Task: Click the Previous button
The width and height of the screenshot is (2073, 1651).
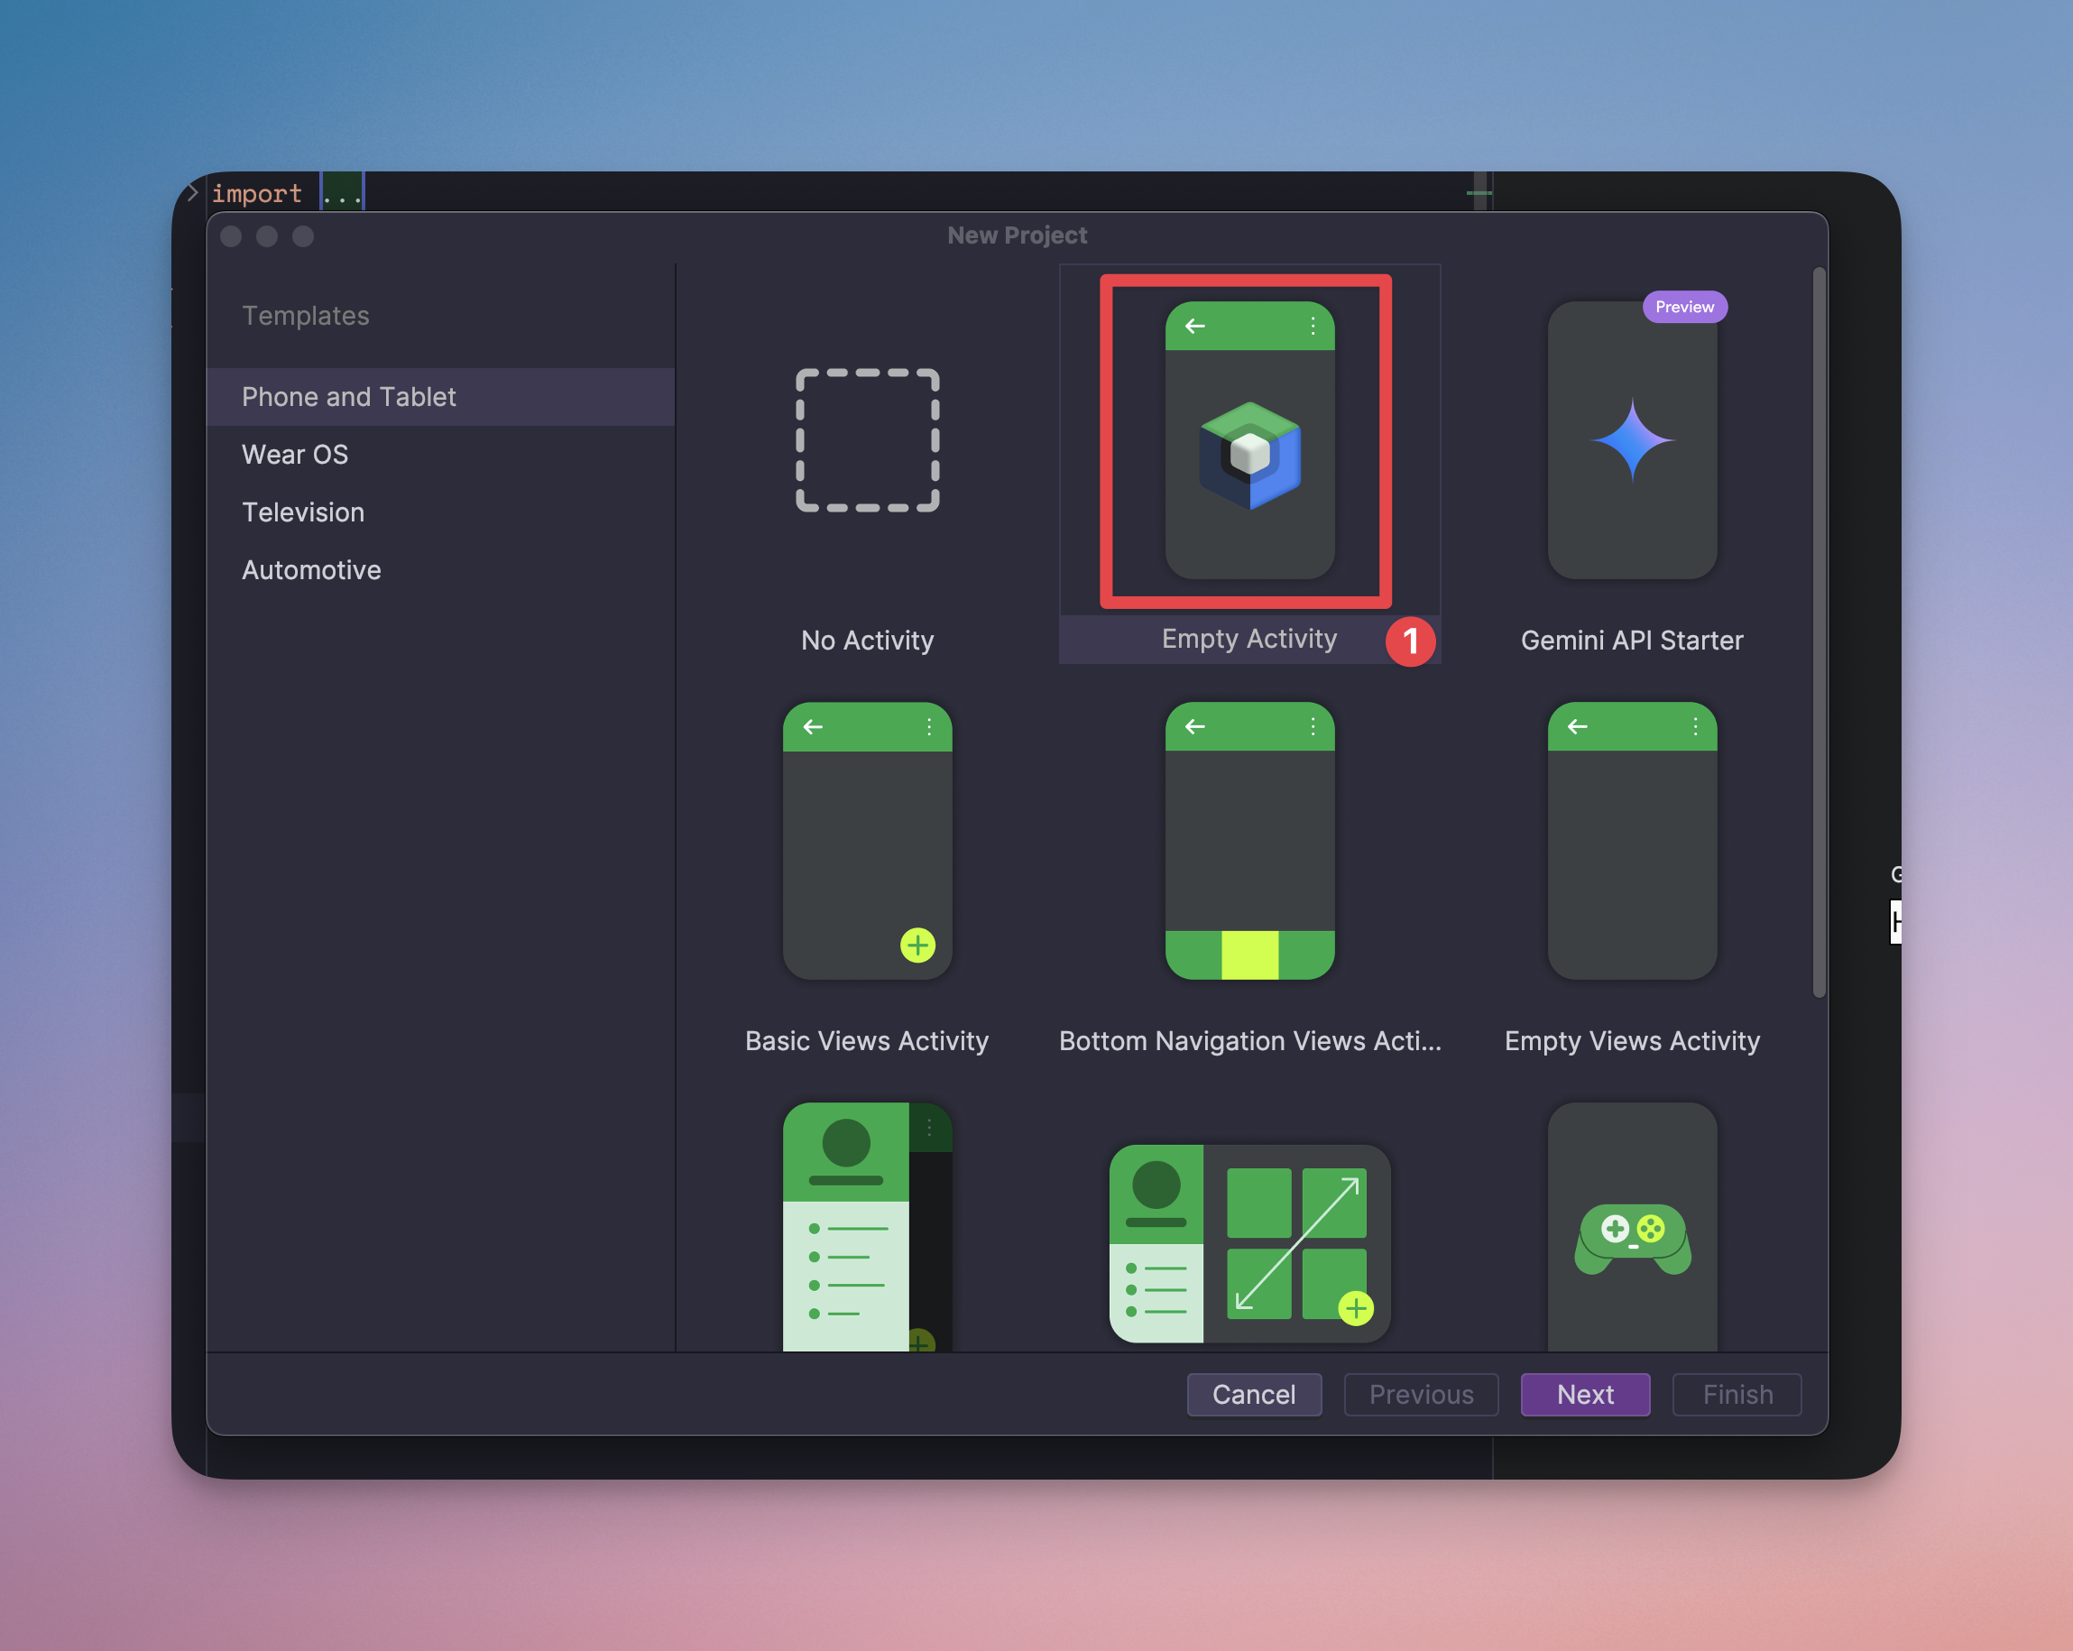Action: pyautogui.click(x=1420, y=1394)
